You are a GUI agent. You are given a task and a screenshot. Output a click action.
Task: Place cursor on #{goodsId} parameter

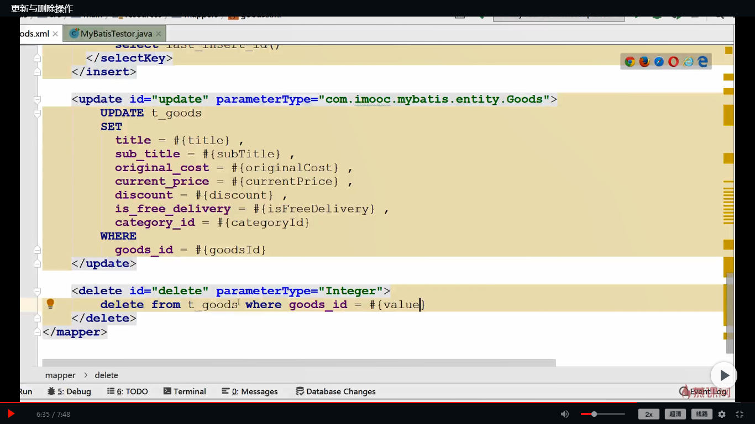pyautogui.click(x=230, y=250)
